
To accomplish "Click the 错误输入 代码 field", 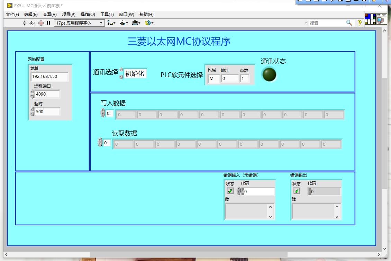I will click(258, 192).
